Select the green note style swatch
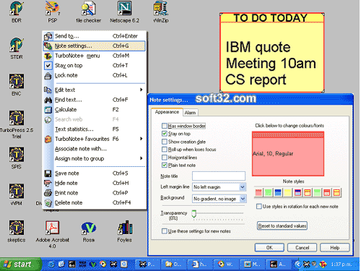 [268, 192]
